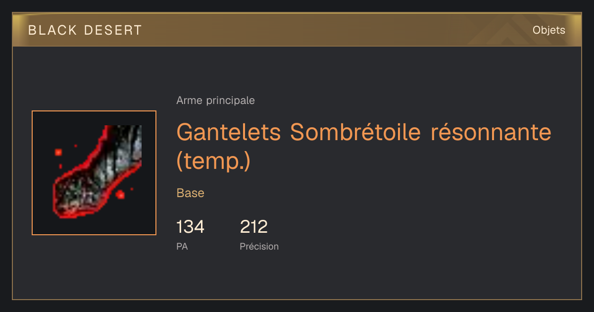
Task: Click the 212 accuracy value
Action: (253, 227)
